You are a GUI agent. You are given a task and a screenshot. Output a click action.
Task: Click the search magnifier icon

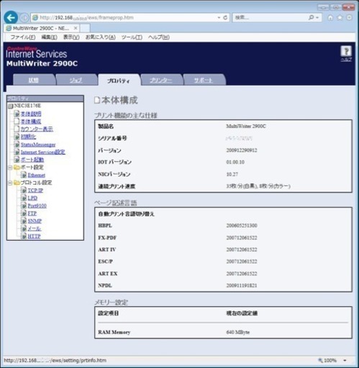pos(311,17)
